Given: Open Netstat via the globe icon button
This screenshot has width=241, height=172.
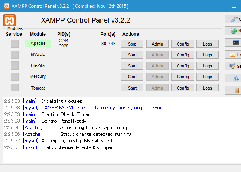Looking at the screenshot, I should [233, 31].
